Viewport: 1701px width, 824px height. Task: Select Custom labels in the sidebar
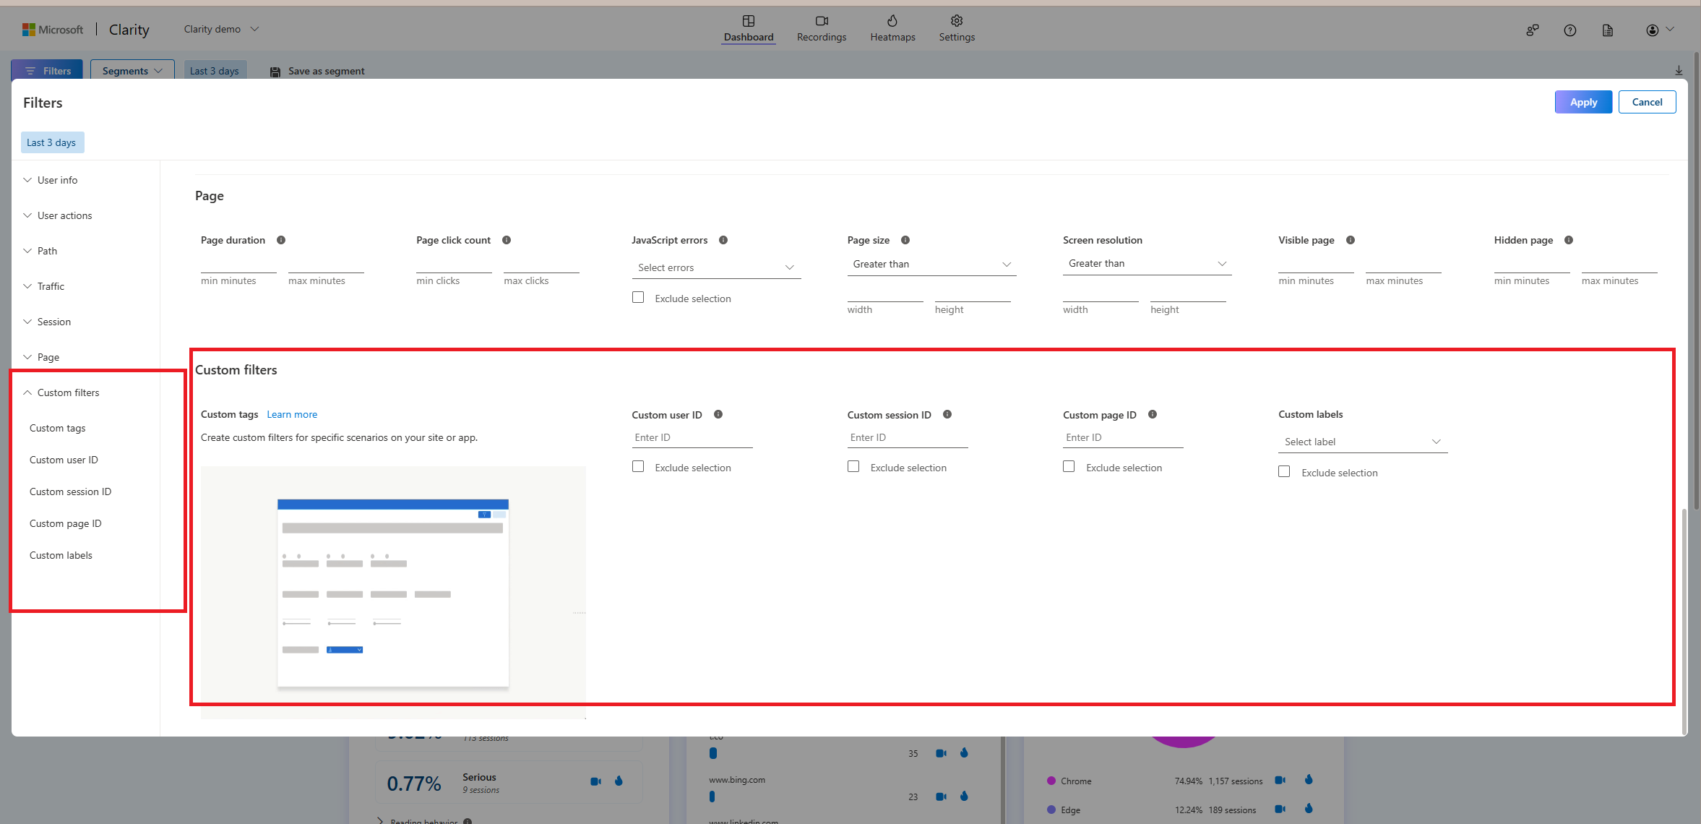tap(61, 555)
